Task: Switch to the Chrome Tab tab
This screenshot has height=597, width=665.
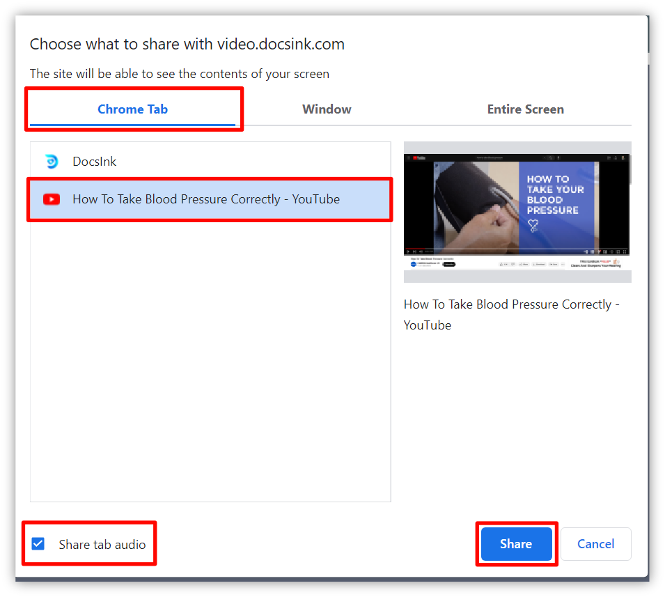Action: tap(132, 109)
